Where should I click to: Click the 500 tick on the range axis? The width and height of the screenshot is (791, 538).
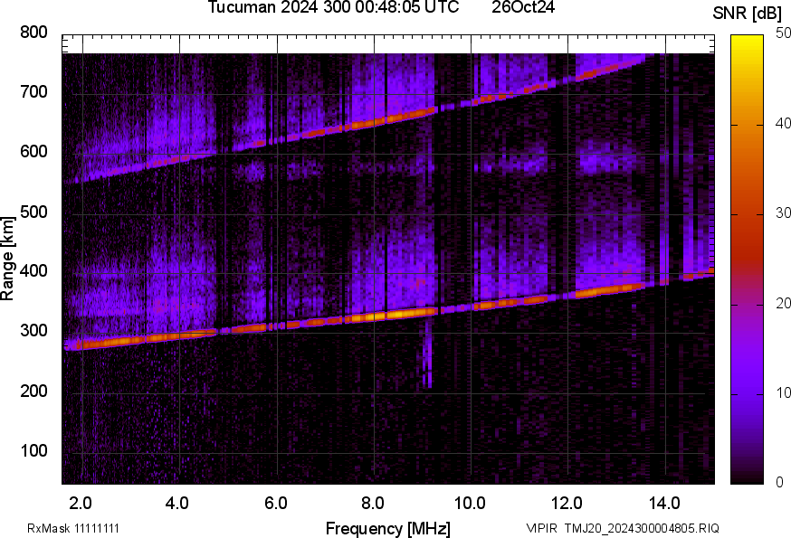tap(34, 212)
